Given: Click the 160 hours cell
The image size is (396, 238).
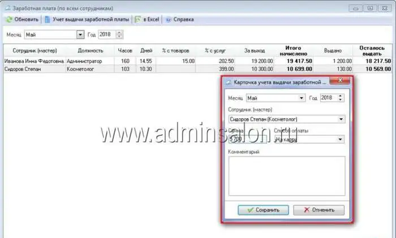Looking at the screenshot, I should (x=125, y=61).
